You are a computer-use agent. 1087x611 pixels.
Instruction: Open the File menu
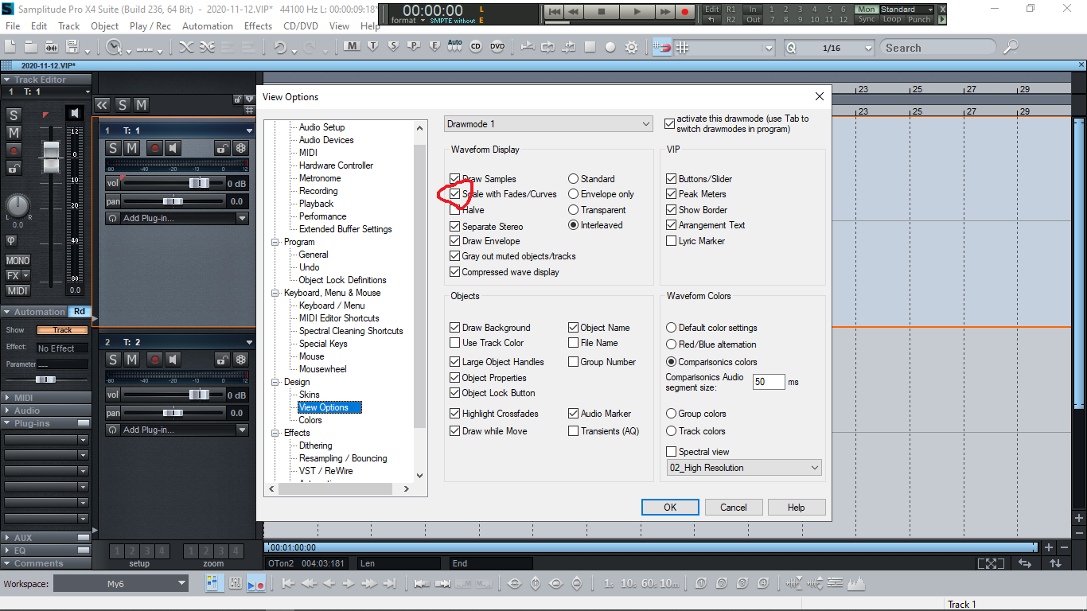[13, 26]
